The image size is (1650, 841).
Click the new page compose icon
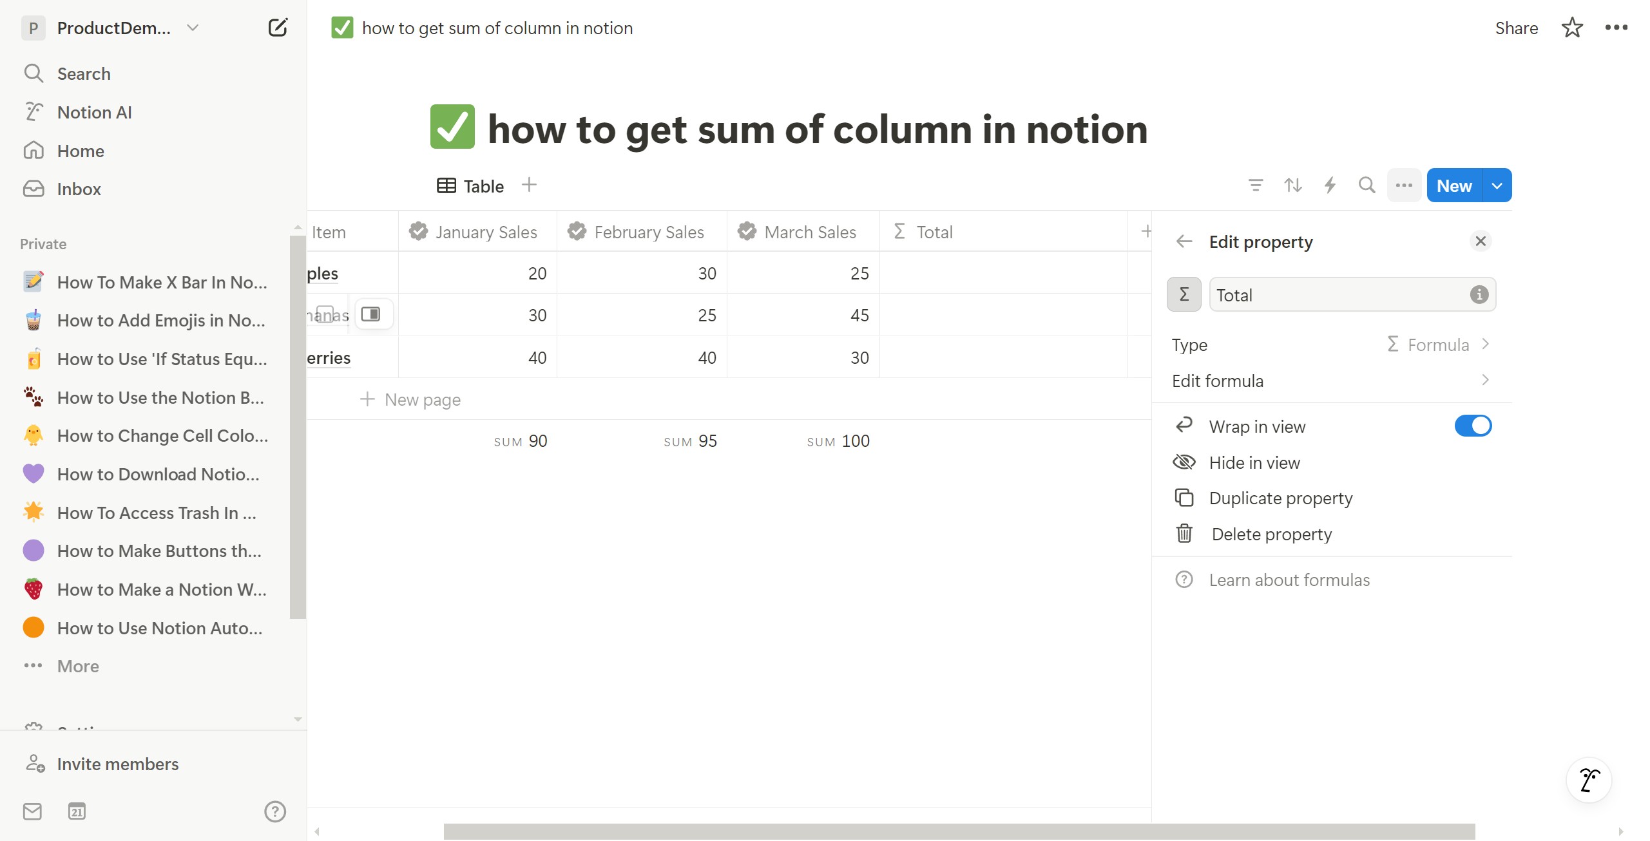[278, 28]
